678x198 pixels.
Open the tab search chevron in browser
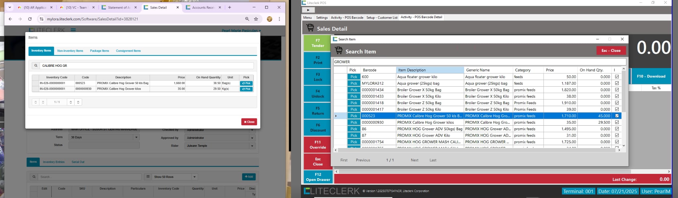[x=10, y=7]
